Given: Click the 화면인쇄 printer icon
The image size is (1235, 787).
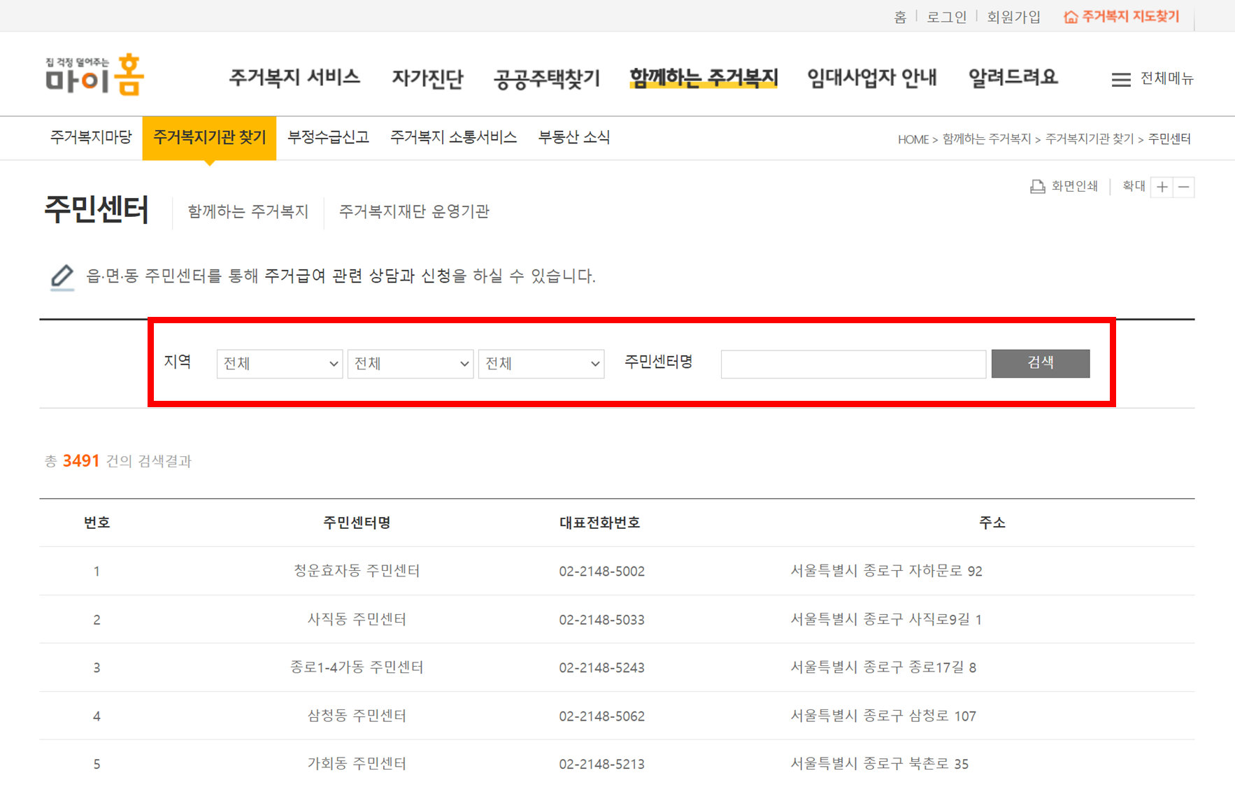Looking at the screenshot, I should pyautogui.click(x=1037, y=186).
